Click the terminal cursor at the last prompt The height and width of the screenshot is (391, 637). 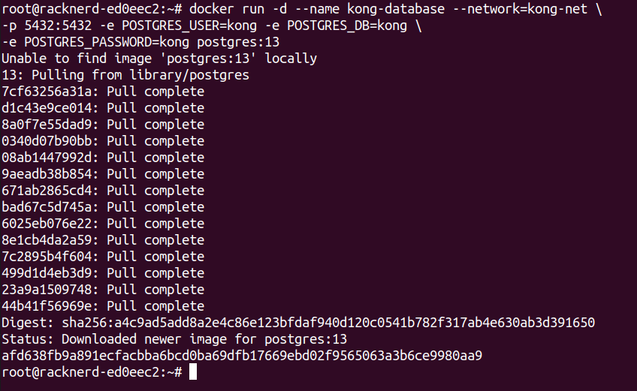click(193, 372)
